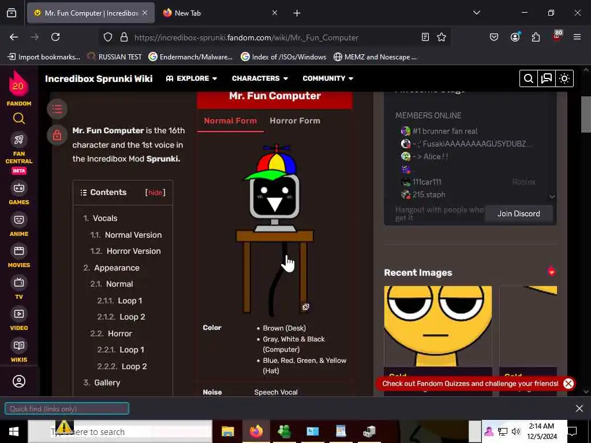Screen dimensions: 591x443
Task: Hide the Contents table
Action: 155,193
